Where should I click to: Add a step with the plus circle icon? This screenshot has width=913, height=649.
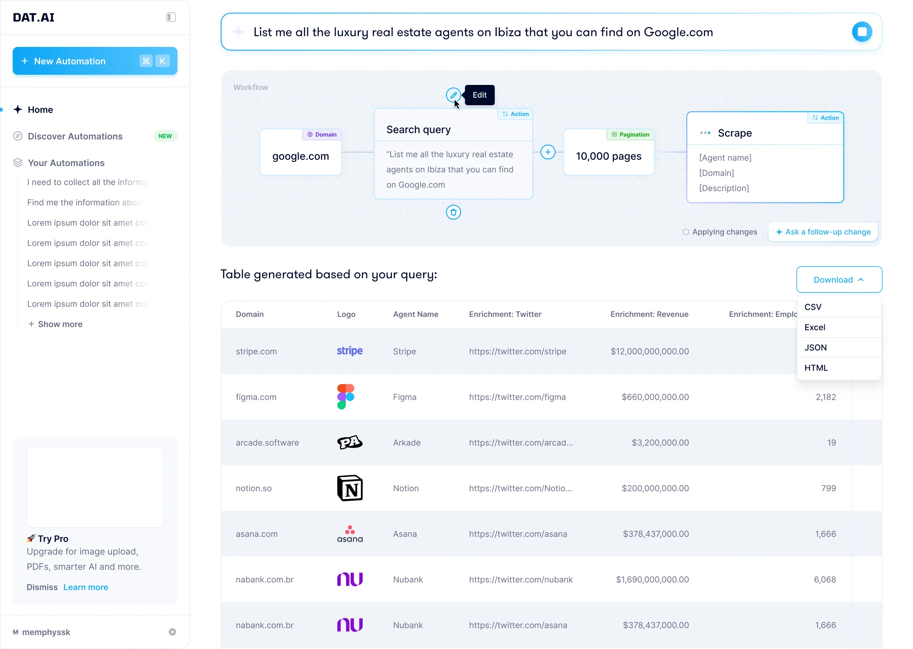coord(548,152)
